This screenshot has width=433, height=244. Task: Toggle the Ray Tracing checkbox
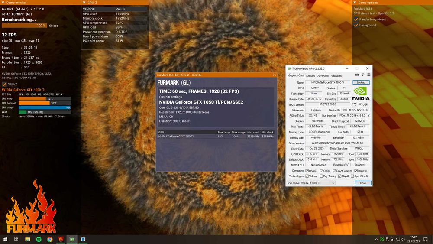tap(321, 176)
